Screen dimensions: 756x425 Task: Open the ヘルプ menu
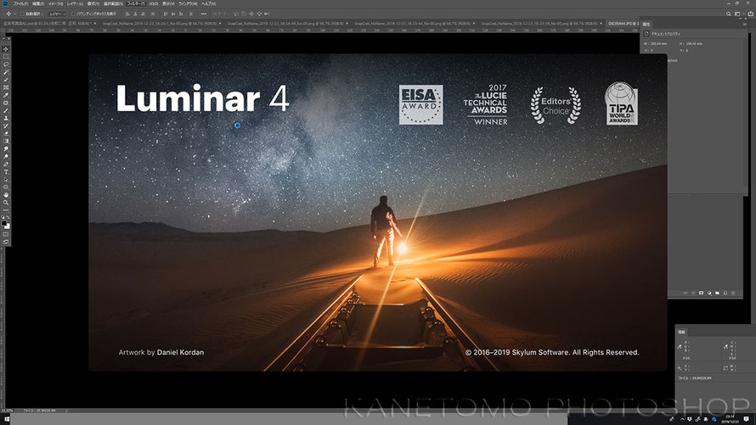click(208, 3)
